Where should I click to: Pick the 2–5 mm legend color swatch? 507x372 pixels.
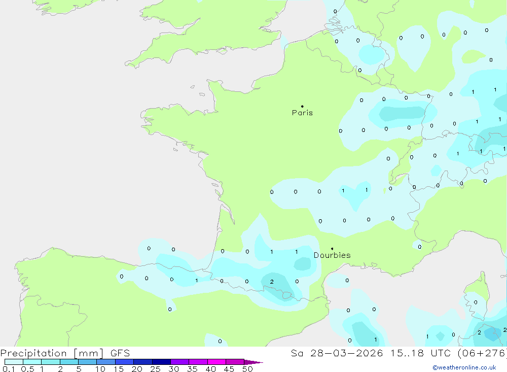point(69,362)
